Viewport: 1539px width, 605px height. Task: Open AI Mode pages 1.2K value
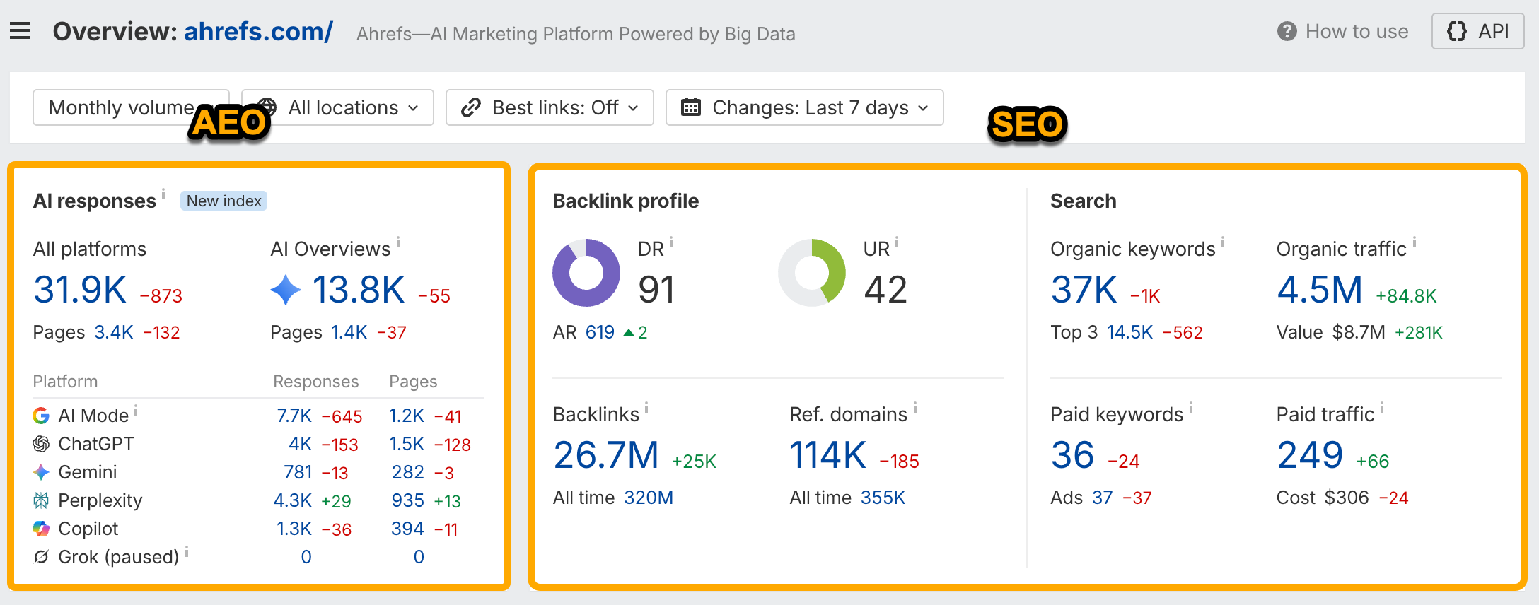click(x=407, y=416)
